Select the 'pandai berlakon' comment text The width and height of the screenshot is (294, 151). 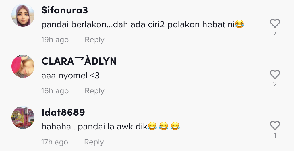pyautogui.click(x=143, y=24)
